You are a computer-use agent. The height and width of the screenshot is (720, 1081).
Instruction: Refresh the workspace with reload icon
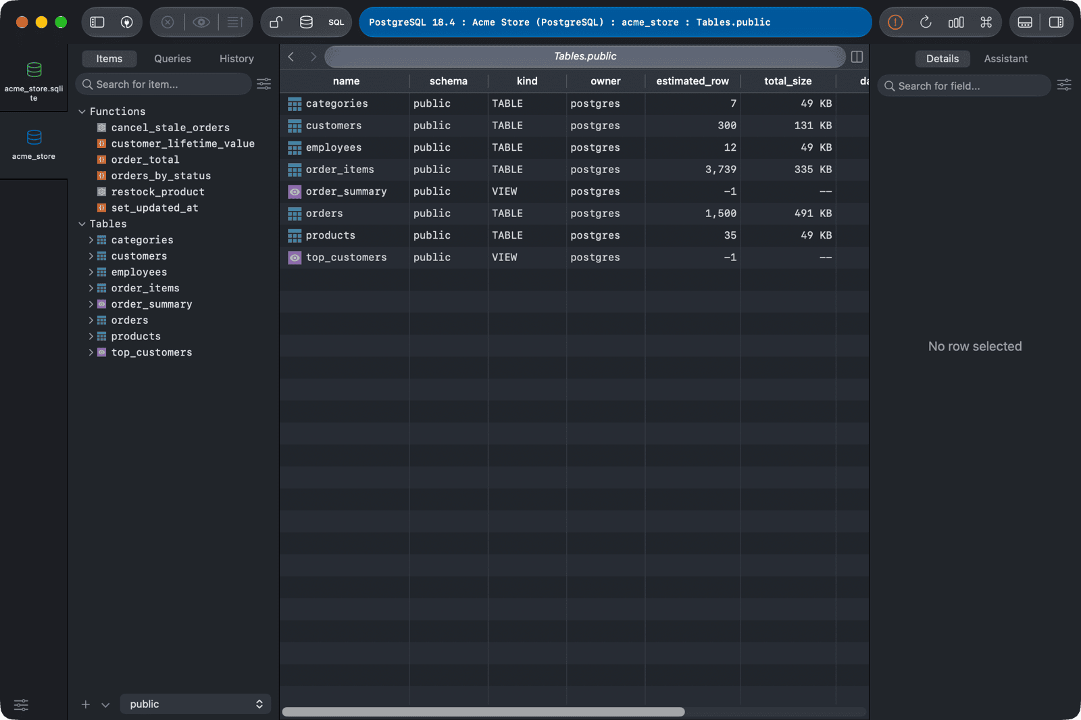(x=926, y=22)
